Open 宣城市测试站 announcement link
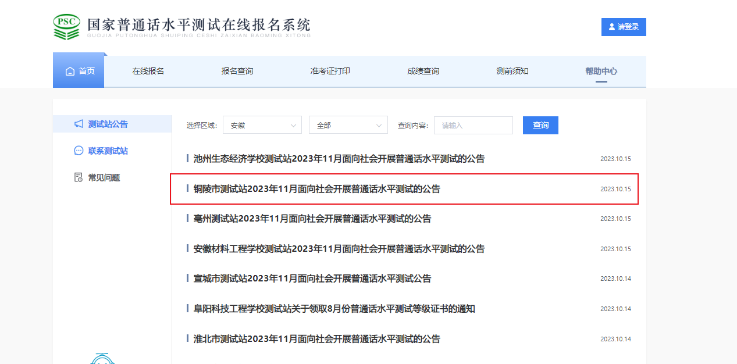Screen dimensions: 737x364 [312, 279]
